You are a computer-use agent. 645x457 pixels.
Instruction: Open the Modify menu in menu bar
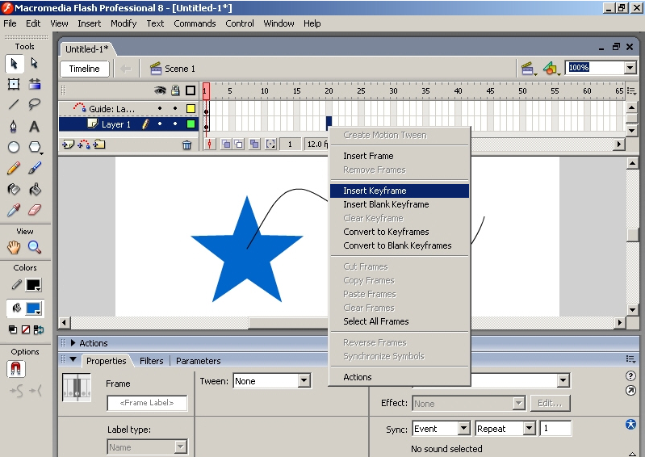(124, 23)
